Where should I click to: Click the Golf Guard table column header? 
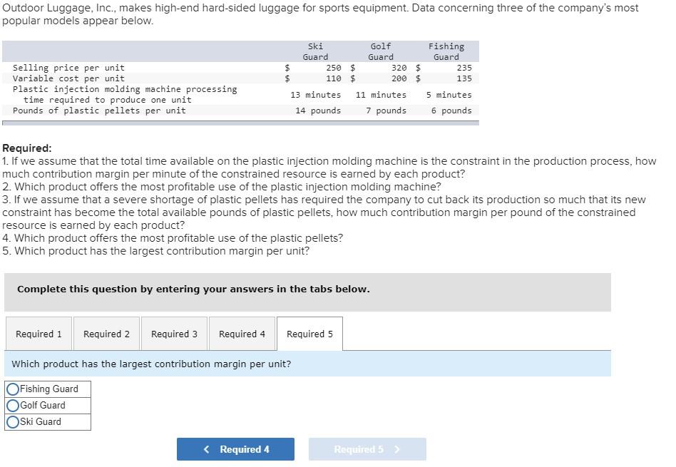click(381, 51)
